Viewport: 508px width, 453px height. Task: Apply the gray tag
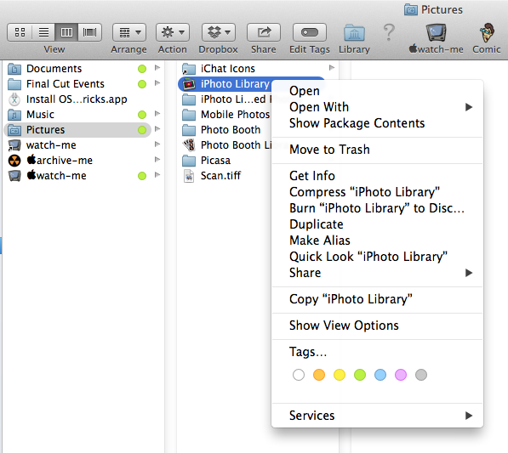coord(421,375)
